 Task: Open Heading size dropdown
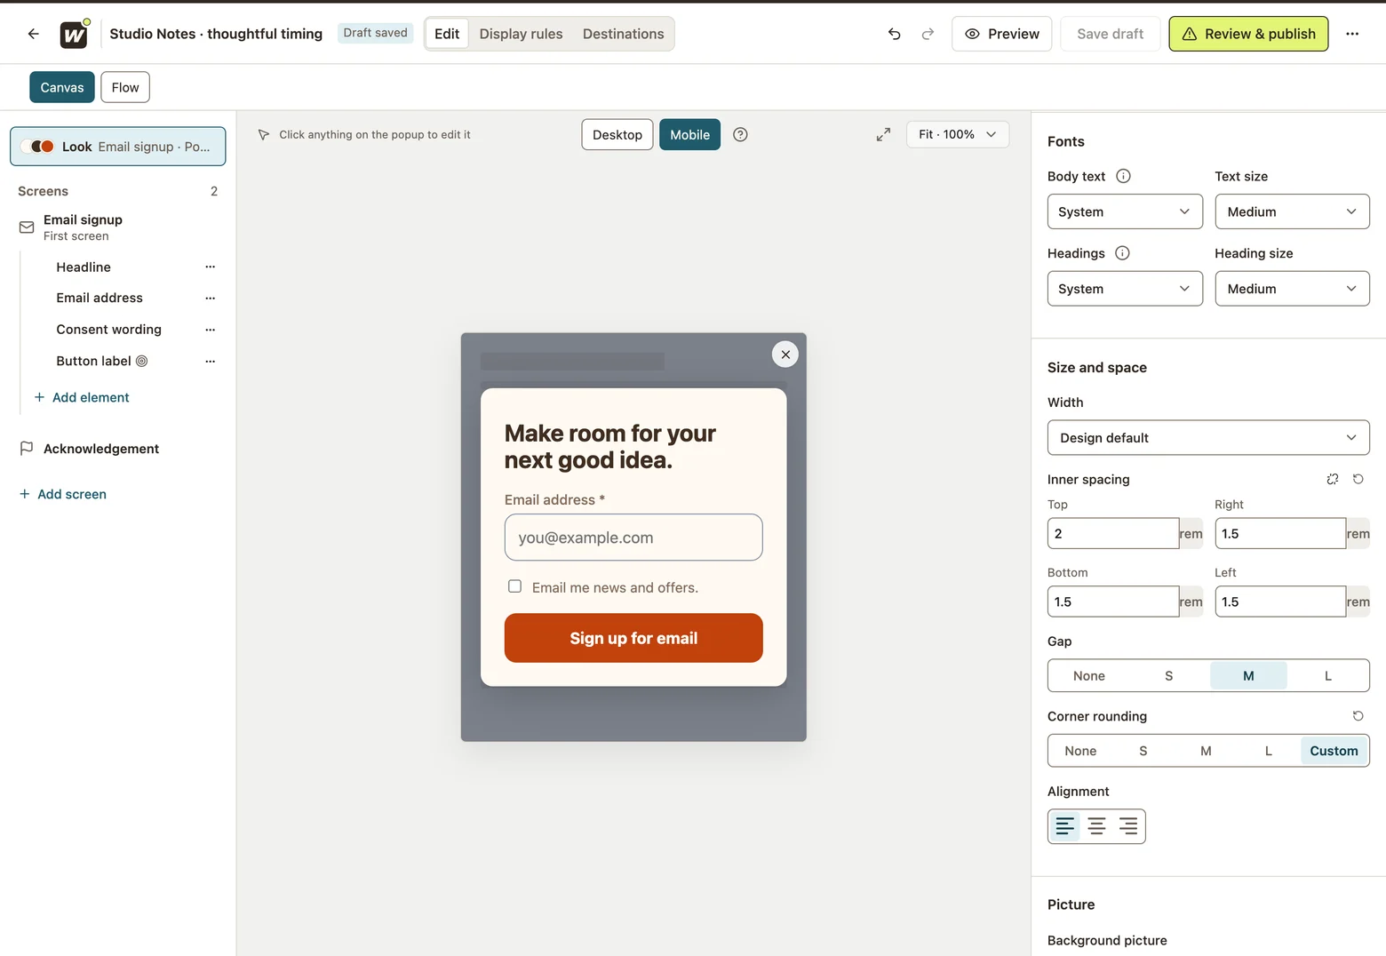(x=1292, y=289)
